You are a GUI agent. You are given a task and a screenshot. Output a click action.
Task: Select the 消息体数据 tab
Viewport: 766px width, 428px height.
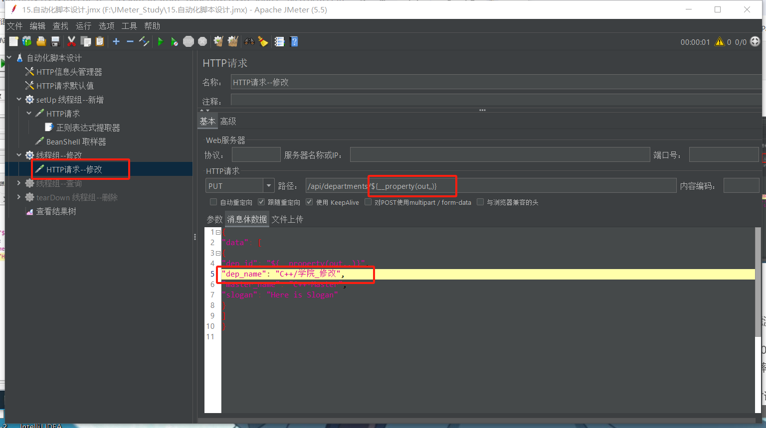(247, 219)
